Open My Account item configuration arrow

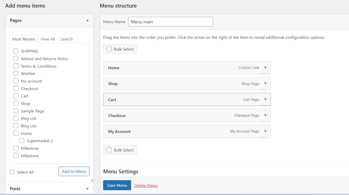pos(265,131)
